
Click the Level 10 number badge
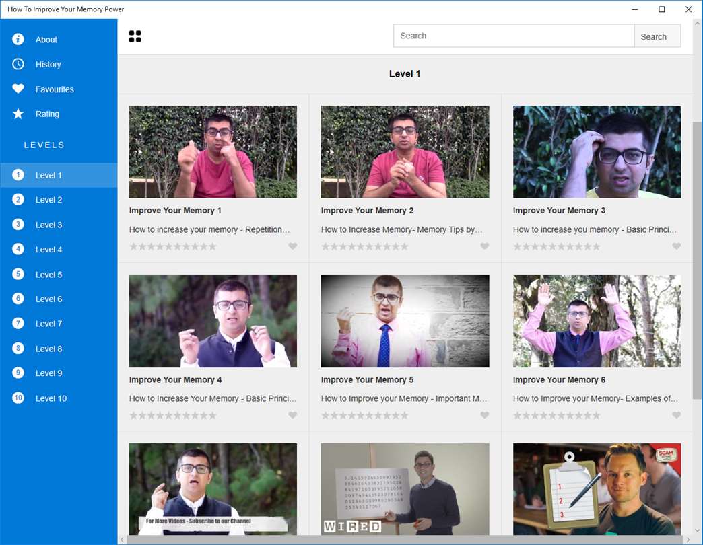(18, 398)
